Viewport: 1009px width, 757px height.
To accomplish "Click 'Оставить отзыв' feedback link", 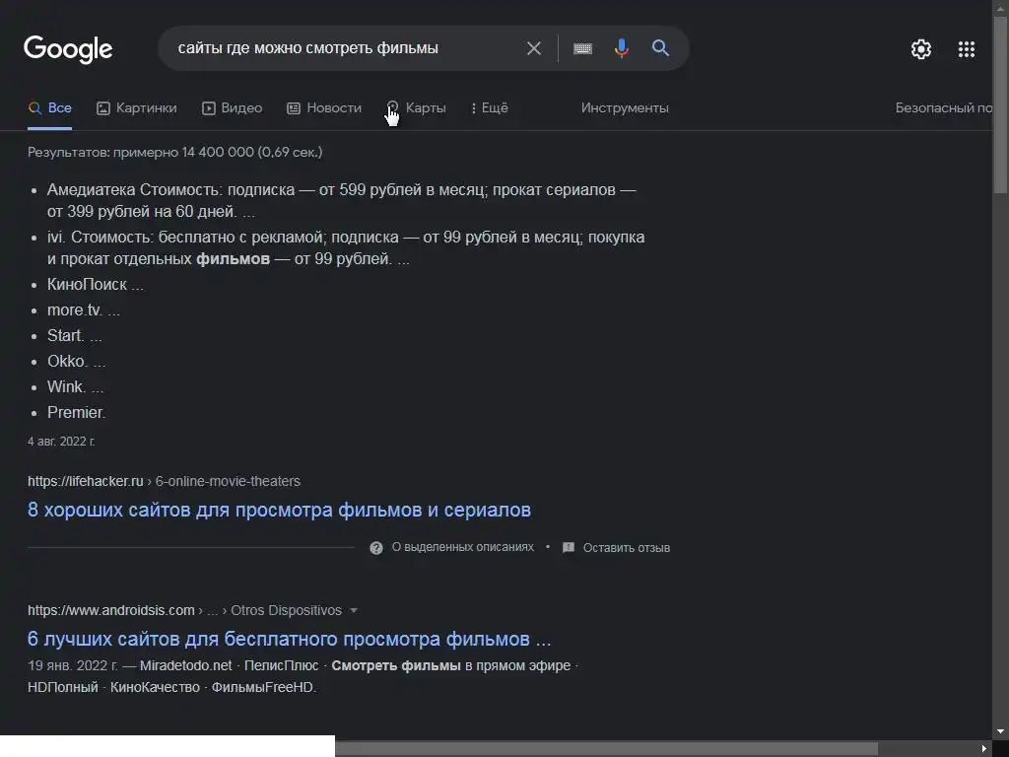I will [626, 548].
